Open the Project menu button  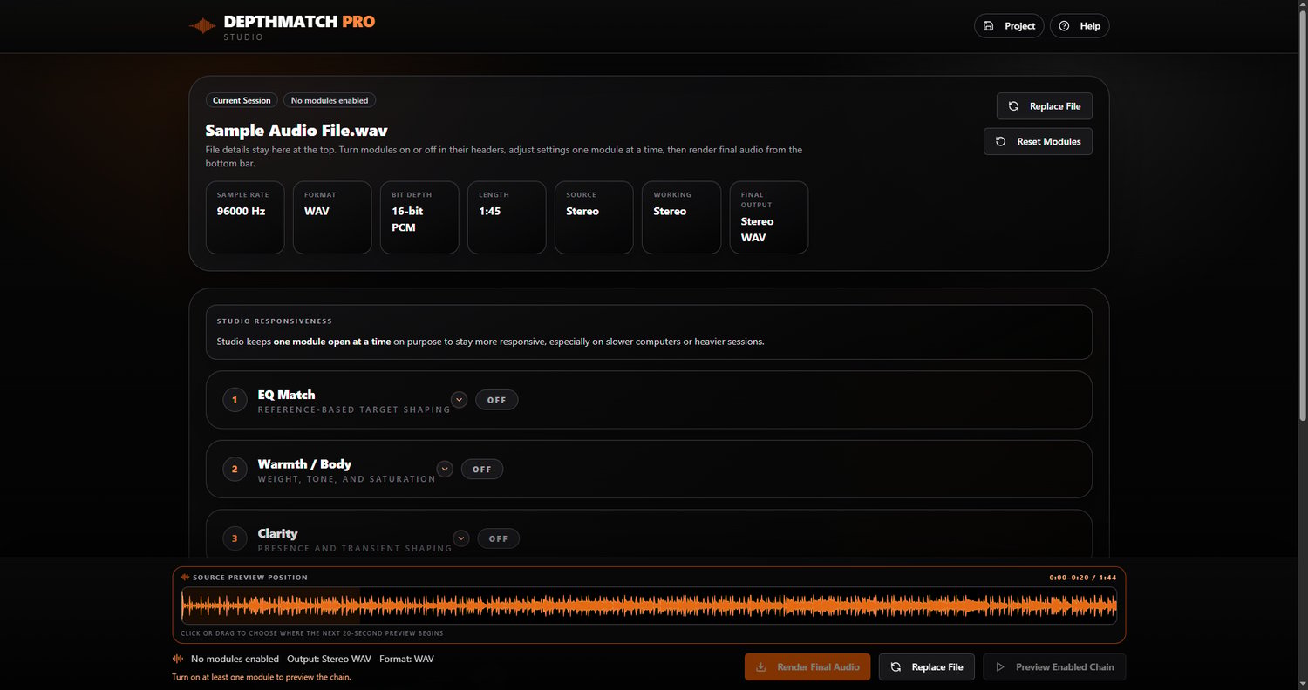click(x=1009, y=26)
